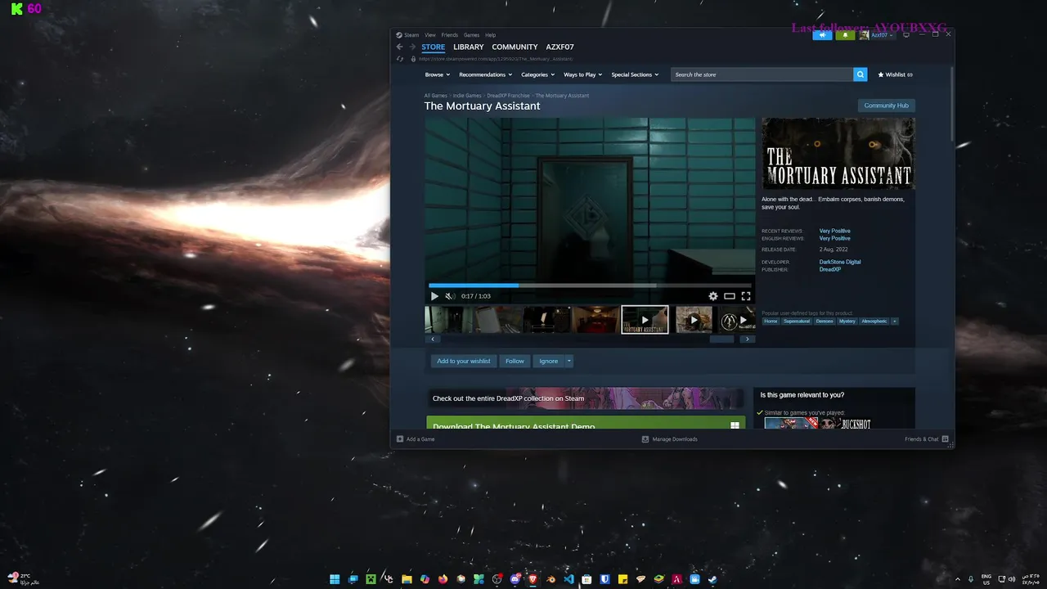
Task: Open Blender from the taskbar
Action: coord(550,579)
